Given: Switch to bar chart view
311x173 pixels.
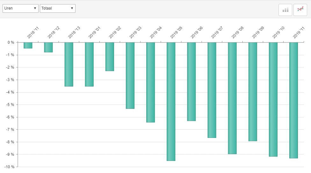Looking at the screenshot, I should (285, 10).
